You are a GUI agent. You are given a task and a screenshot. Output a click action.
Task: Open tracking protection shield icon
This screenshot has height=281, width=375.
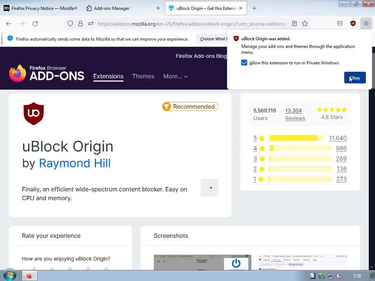pyautogui.click(x=70, y=23)
